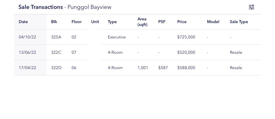Click the Unit column header
275x119 pixels.
tap(95, 22)
